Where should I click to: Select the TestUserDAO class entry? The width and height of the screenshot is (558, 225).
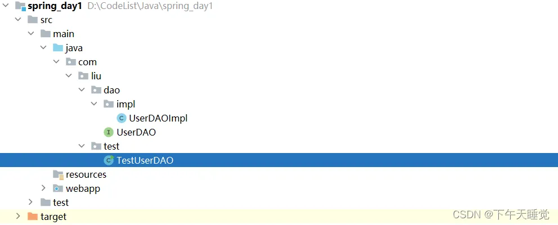click(x=279, y=160)
